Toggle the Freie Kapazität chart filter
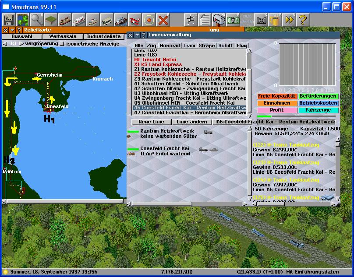The height and width of the screenshot is (277, 354). tap(277, 96)
